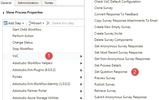Choose Change Status step
This screenshot has width=159, height=100.
(x=23, y=42)
